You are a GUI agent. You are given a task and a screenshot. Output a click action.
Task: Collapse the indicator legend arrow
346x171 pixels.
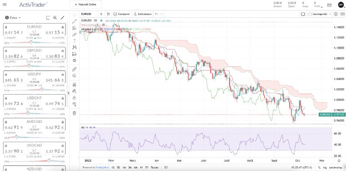[x=84, y=34]
